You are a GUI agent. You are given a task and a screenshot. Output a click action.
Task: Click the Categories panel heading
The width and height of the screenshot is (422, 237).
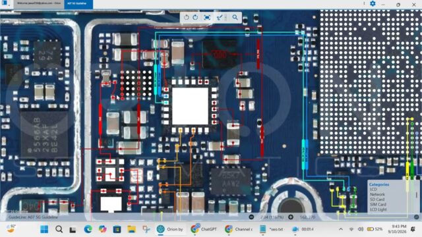pos(379,184)
